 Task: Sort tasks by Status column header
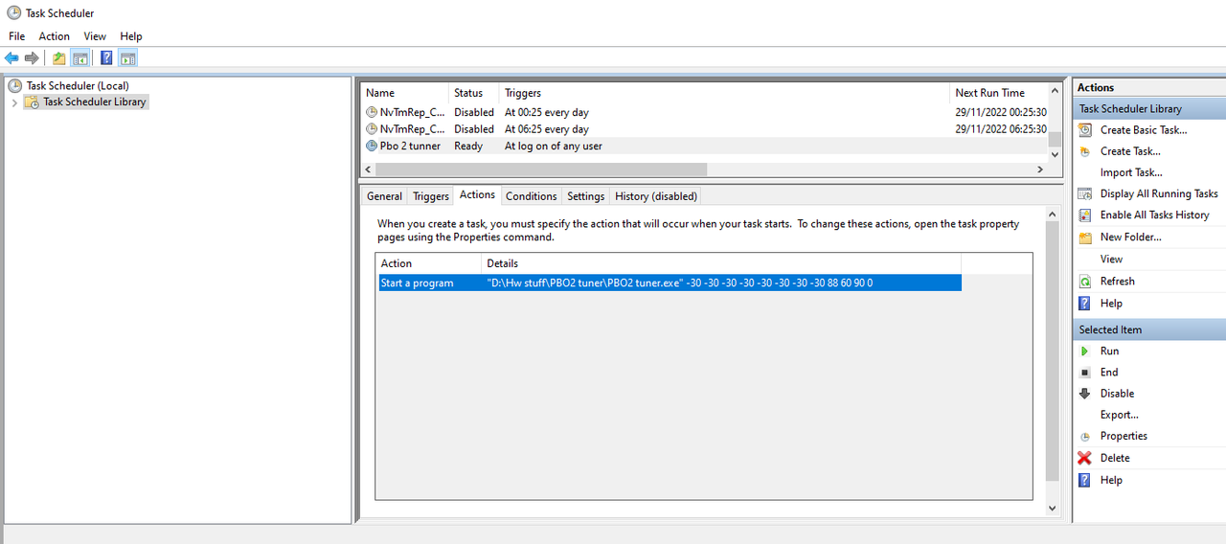tap(474, 93)
